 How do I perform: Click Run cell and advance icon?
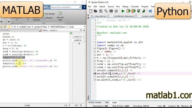pyautogui.click(x=133, y=11)
